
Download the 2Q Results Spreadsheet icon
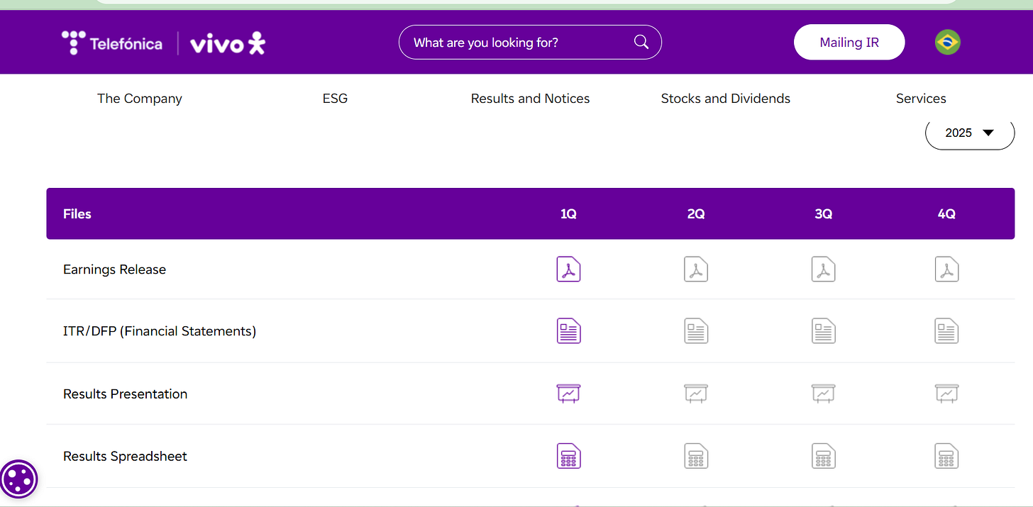[696, 456]
